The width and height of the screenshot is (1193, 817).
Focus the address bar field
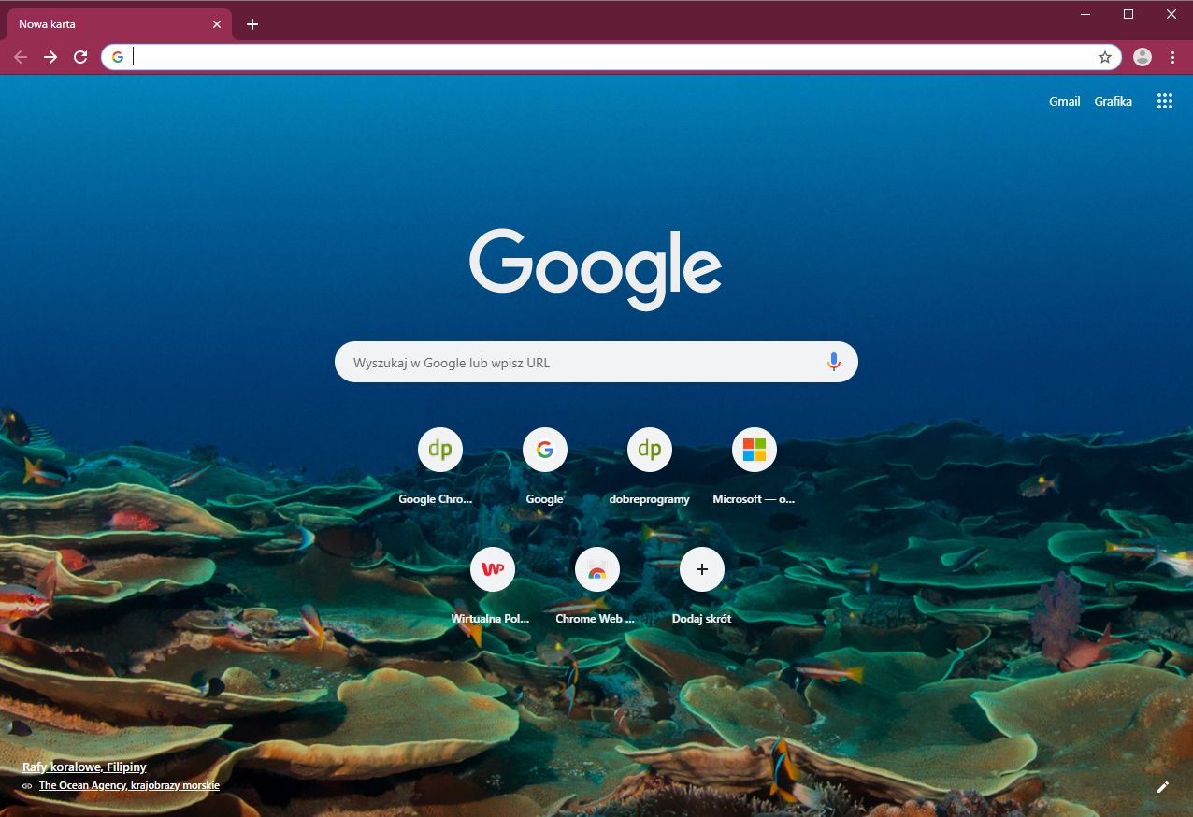pyautogui.click(x=611, y=57)
